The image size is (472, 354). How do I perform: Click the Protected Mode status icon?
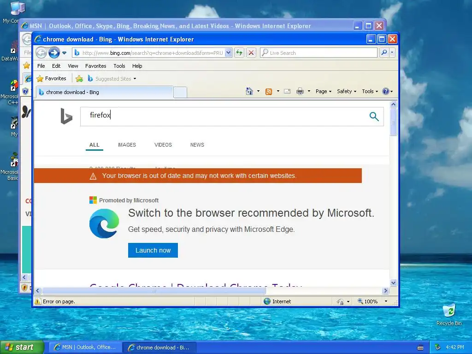[340, 301]
